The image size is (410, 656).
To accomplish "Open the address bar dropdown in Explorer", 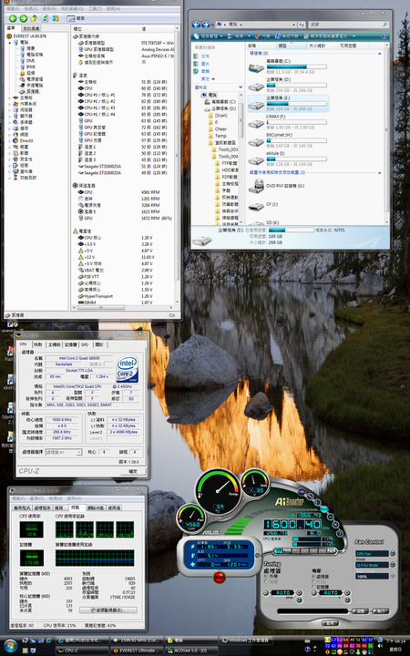I will [x=294, y=26].
